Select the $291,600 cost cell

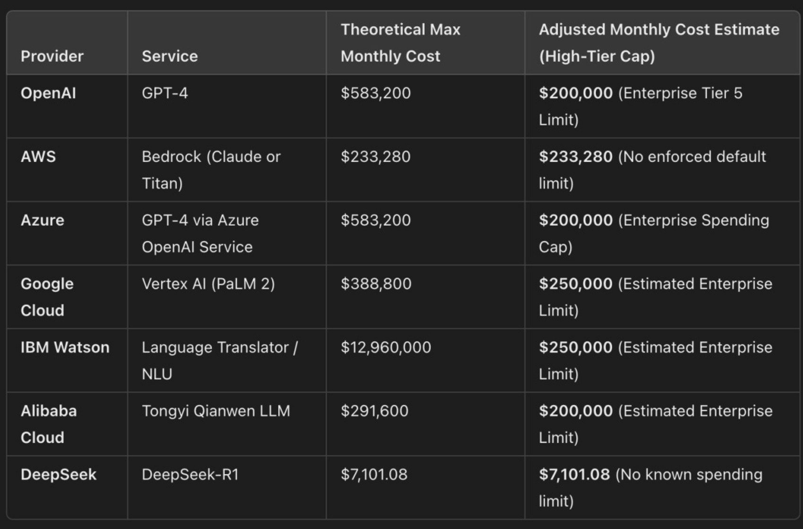(374, 411)
